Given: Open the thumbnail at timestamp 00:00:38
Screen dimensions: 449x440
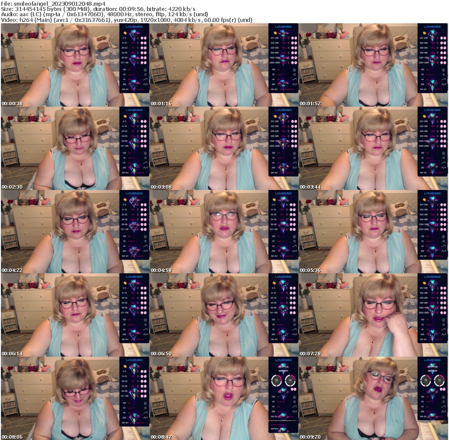Looking at the screenshot, I should 75,65.
